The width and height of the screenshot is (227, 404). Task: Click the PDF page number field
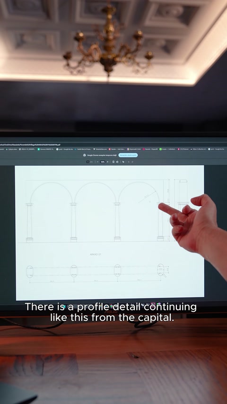(x=88, y=162)
